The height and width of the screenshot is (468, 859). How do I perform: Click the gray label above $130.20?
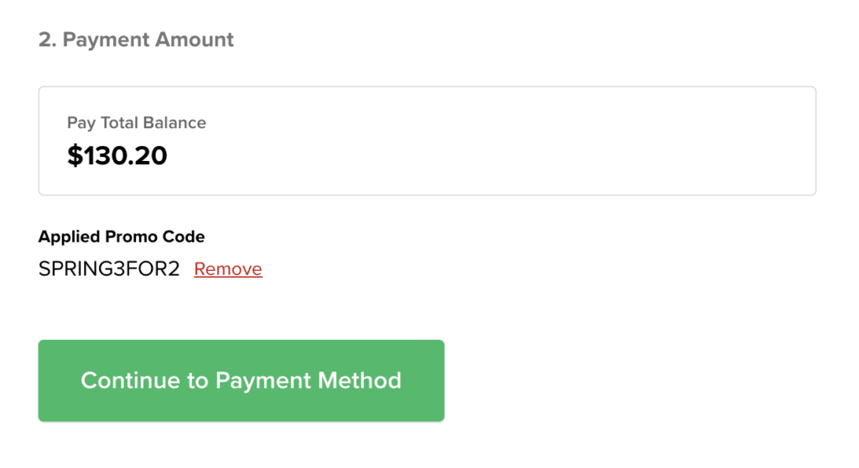(137, 122)
